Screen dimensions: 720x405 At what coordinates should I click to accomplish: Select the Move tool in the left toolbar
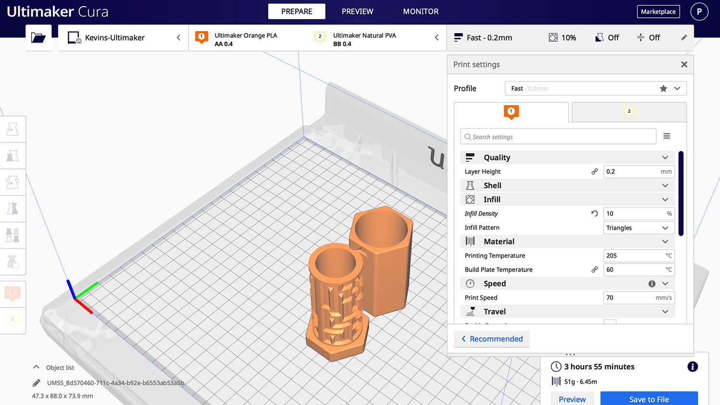13,129
